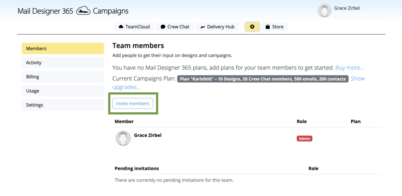Click the shopping bag Store icon
This screenshot has height=196, width=402.
(268, 27)
